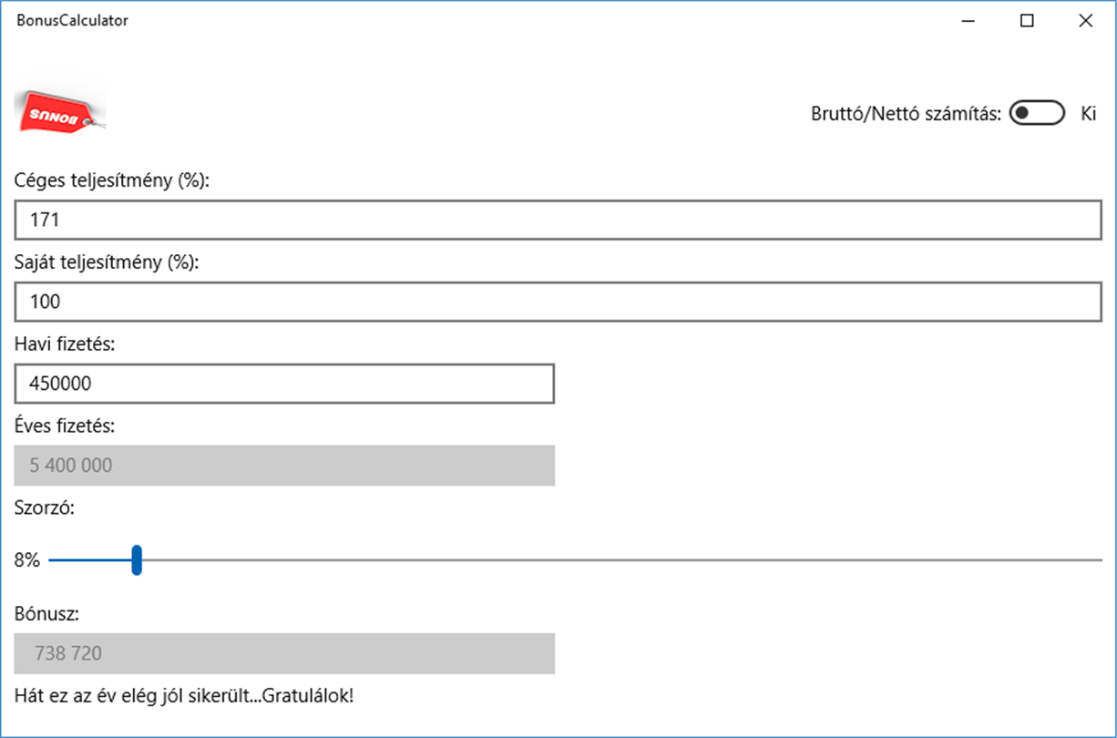1117x738 pixels.
Task: Click the Gratulálok congratulation message
Action: click(x=183, y=697)
